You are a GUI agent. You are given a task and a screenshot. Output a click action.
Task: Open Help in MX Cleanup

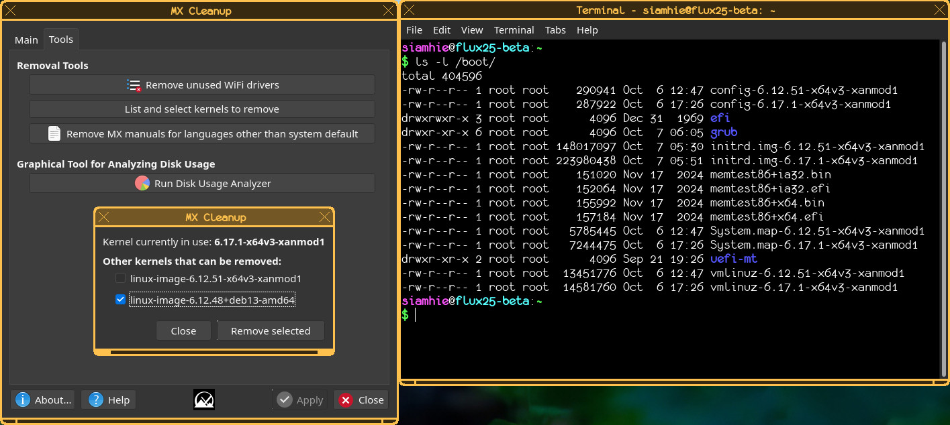pos(109,400)
